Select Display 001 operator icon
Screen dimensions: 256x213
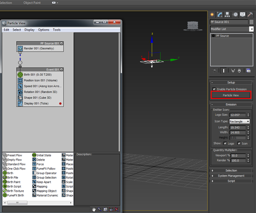(x=20, y=104)
